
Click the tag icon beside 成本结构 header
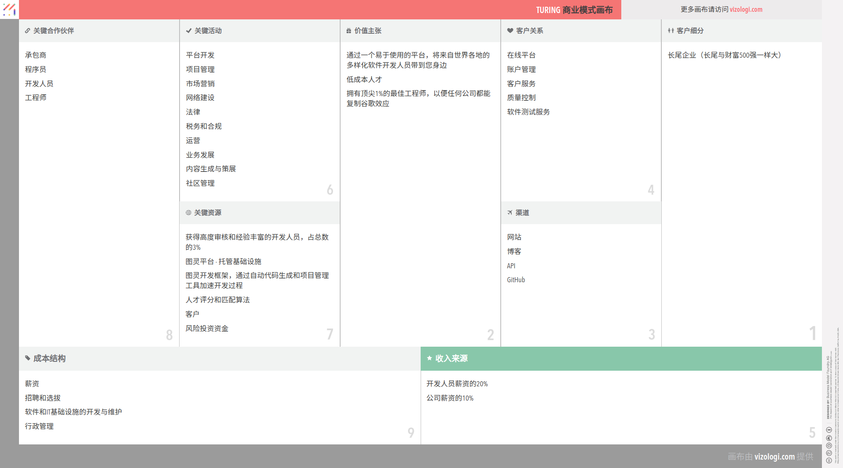27,358
